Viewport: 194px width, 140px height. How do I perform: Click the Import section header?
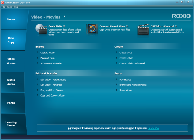click(x=39, y=47)
